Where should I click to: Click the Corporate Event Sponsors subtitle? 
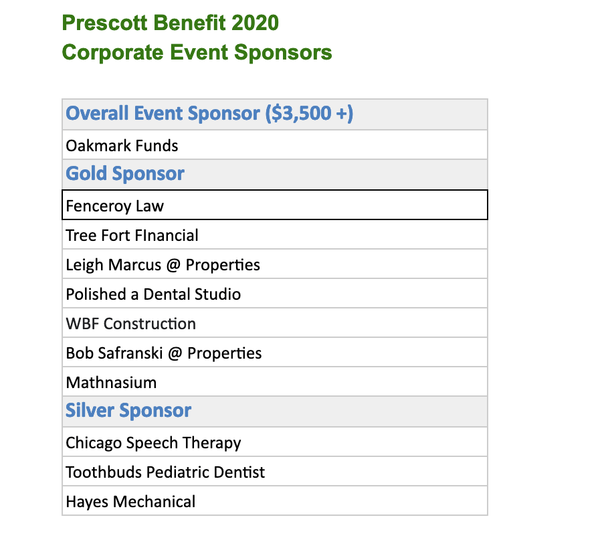point(197,53)
